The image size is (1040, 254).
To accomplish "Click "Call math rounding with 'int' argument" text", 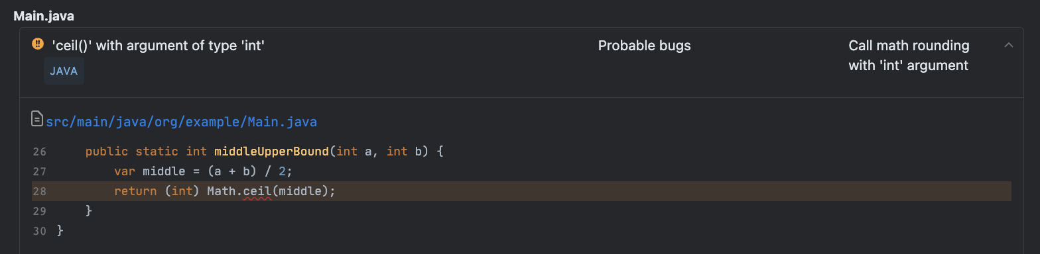I will (x=909, y=56).
